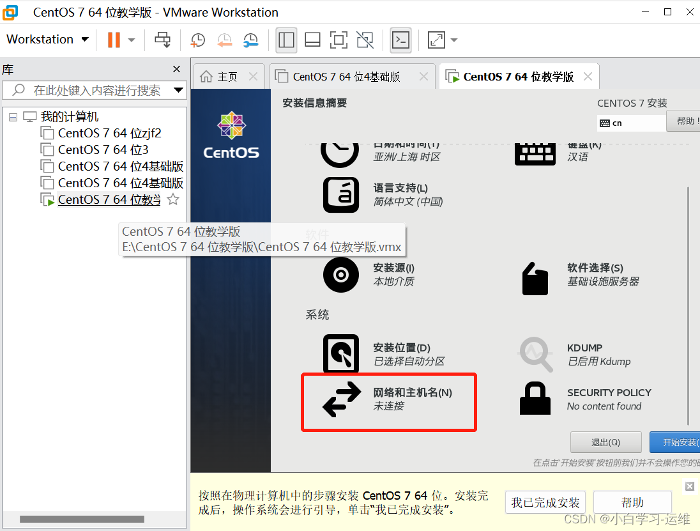Image resolution: width=700 pixels, height=531 pixels.
Task: Click the 已选择自动分区 partition status text
Action: coord(409,361)
